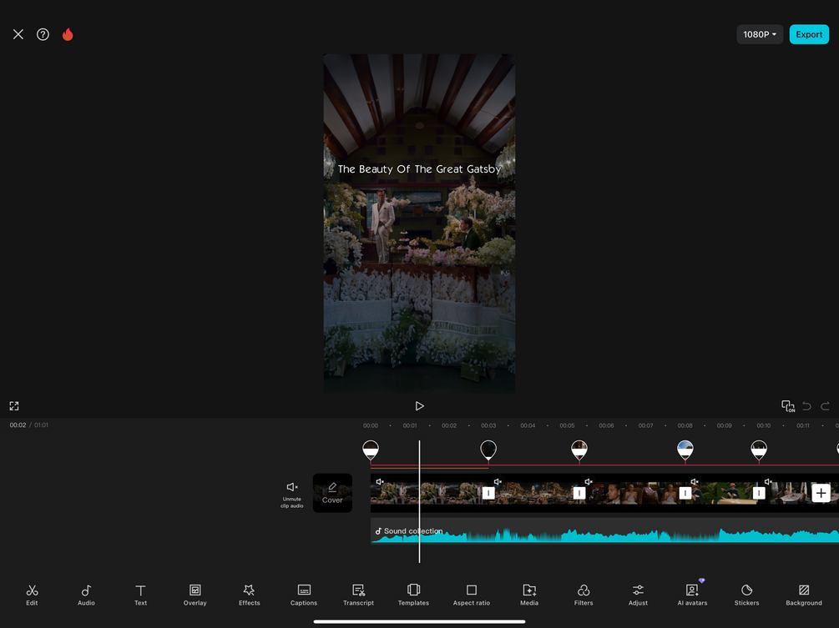Image resolution: width=839 pixels, height=628 pixels.
Task: Undo the last action
Action: [x=807, y=406]
